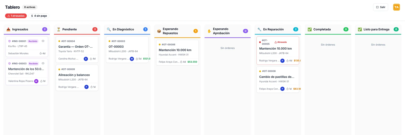This screenshot has height=135, width=405.
Task: Click P avatar on #OT-00008 card
Action: point(282,89)
